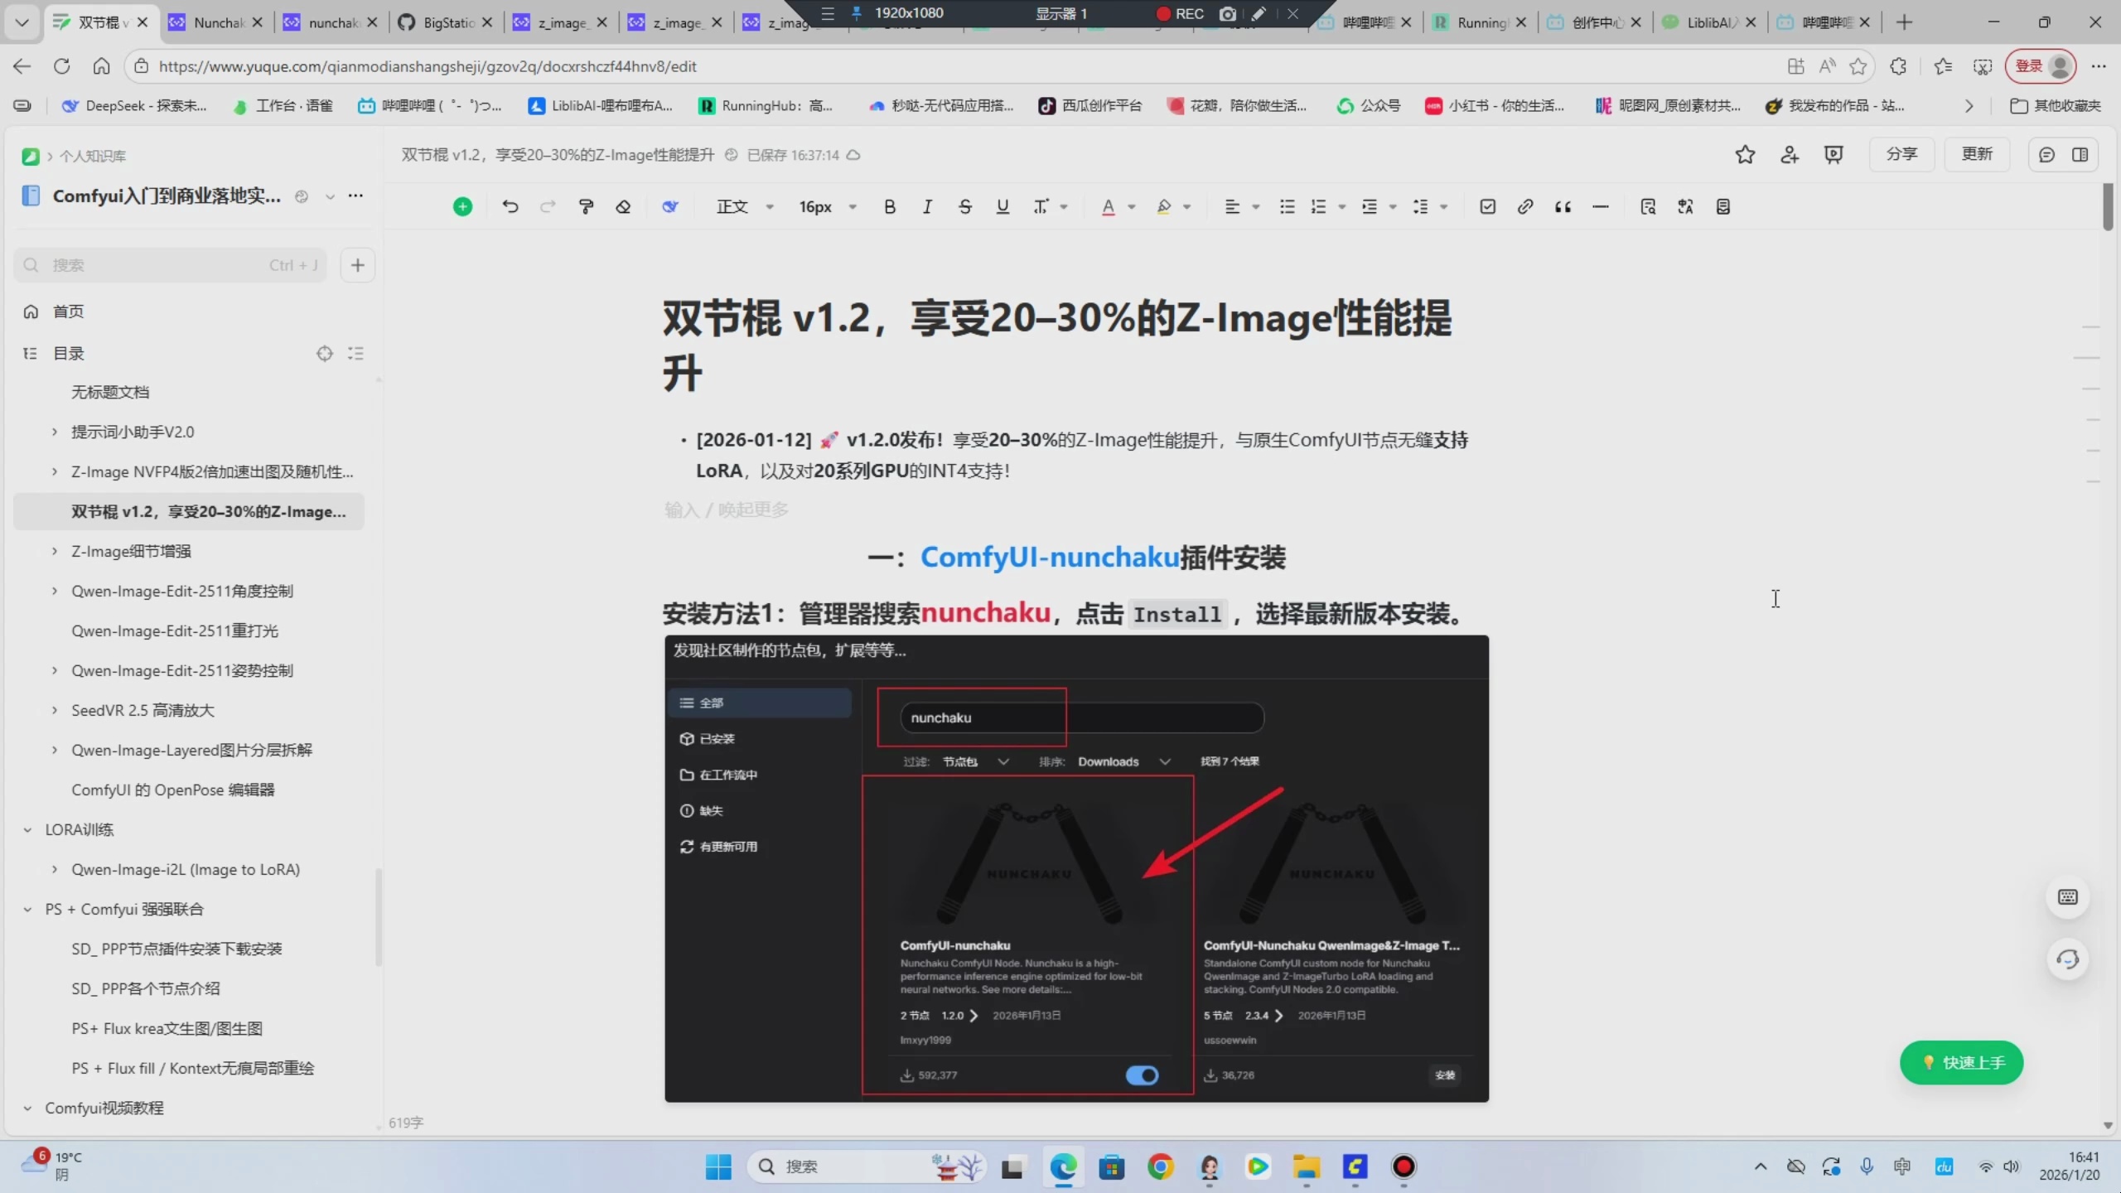Insert a block quote
Screen dimensions: 2121x1193
tap(1563, 206)
